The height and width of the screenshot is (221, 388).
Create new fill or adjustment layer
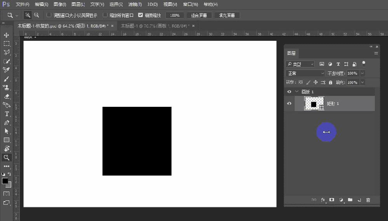coord(341,200)
